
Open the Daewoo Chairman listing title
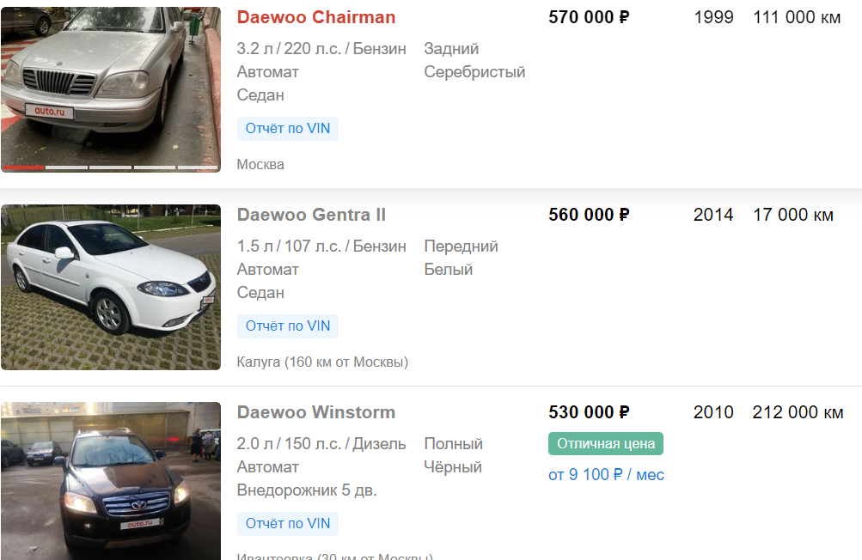[316, 17]
